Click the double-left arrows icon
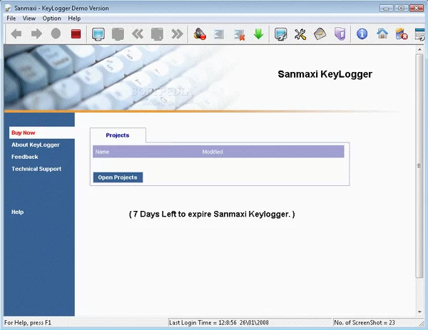The width and height of the screenshot is (428, 330). tap(138, 34)
